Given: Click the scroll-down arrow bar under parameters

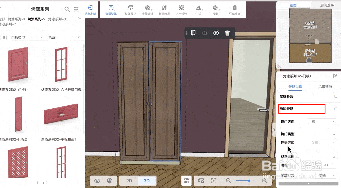Looking at the screenshot, I should click(308, 183).
